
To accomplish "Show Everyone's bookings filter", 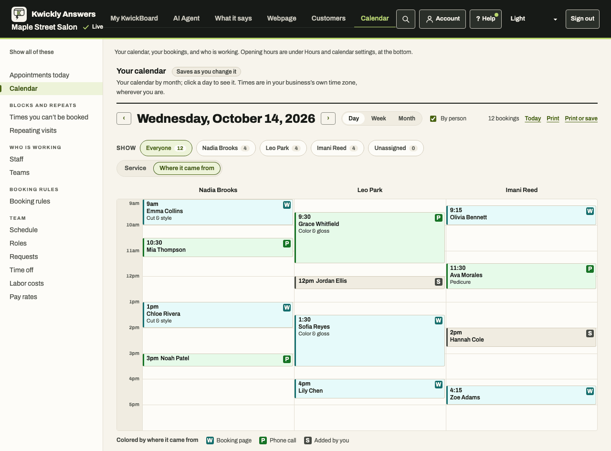I will 166,148.
